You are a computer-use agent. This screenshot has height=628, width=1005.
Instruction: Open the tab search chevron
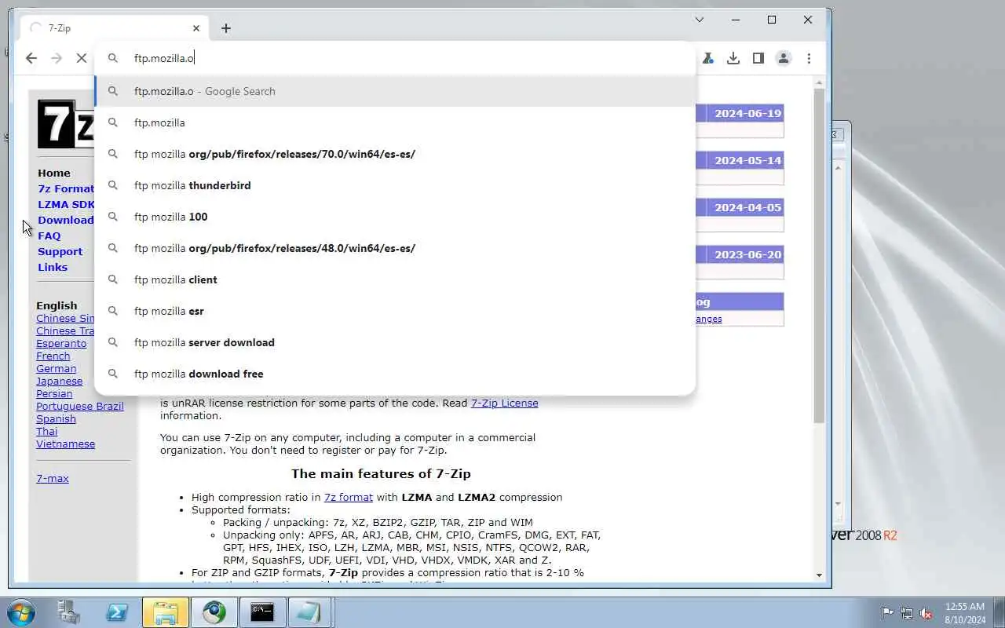700,20
